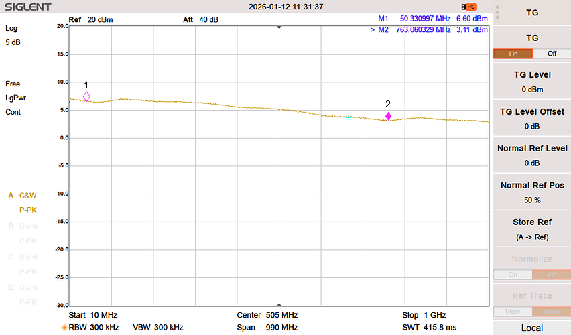The image size is (571, 335).
Task: Click the M1 marker readout row
Action: (433, 19)
